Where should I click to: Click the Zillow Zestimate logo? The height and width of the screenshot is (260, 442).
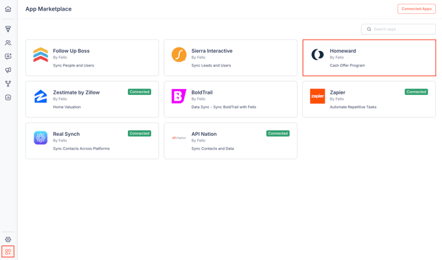[x=41, y=96]
